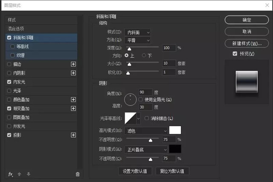Open the 混合选项 section
Viewport: 273px width, 182px height.
tap(41, 29)
